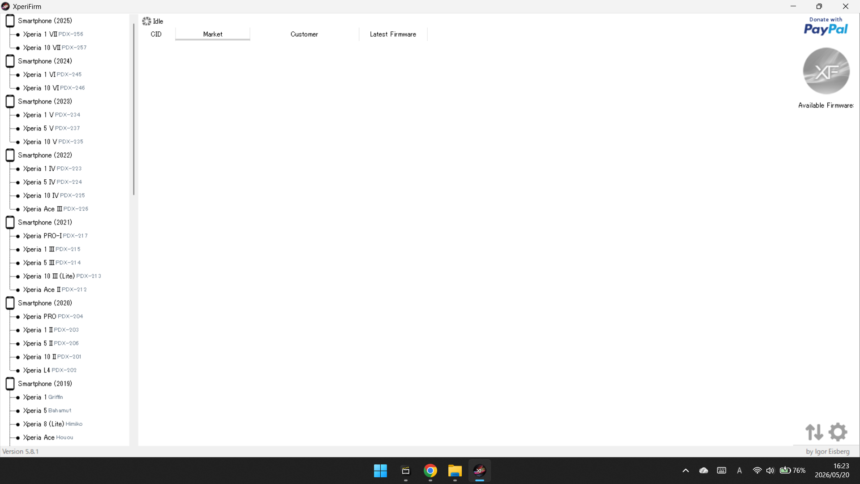
Task: Open the Windows Start menu
Action: tap(380, 471)
